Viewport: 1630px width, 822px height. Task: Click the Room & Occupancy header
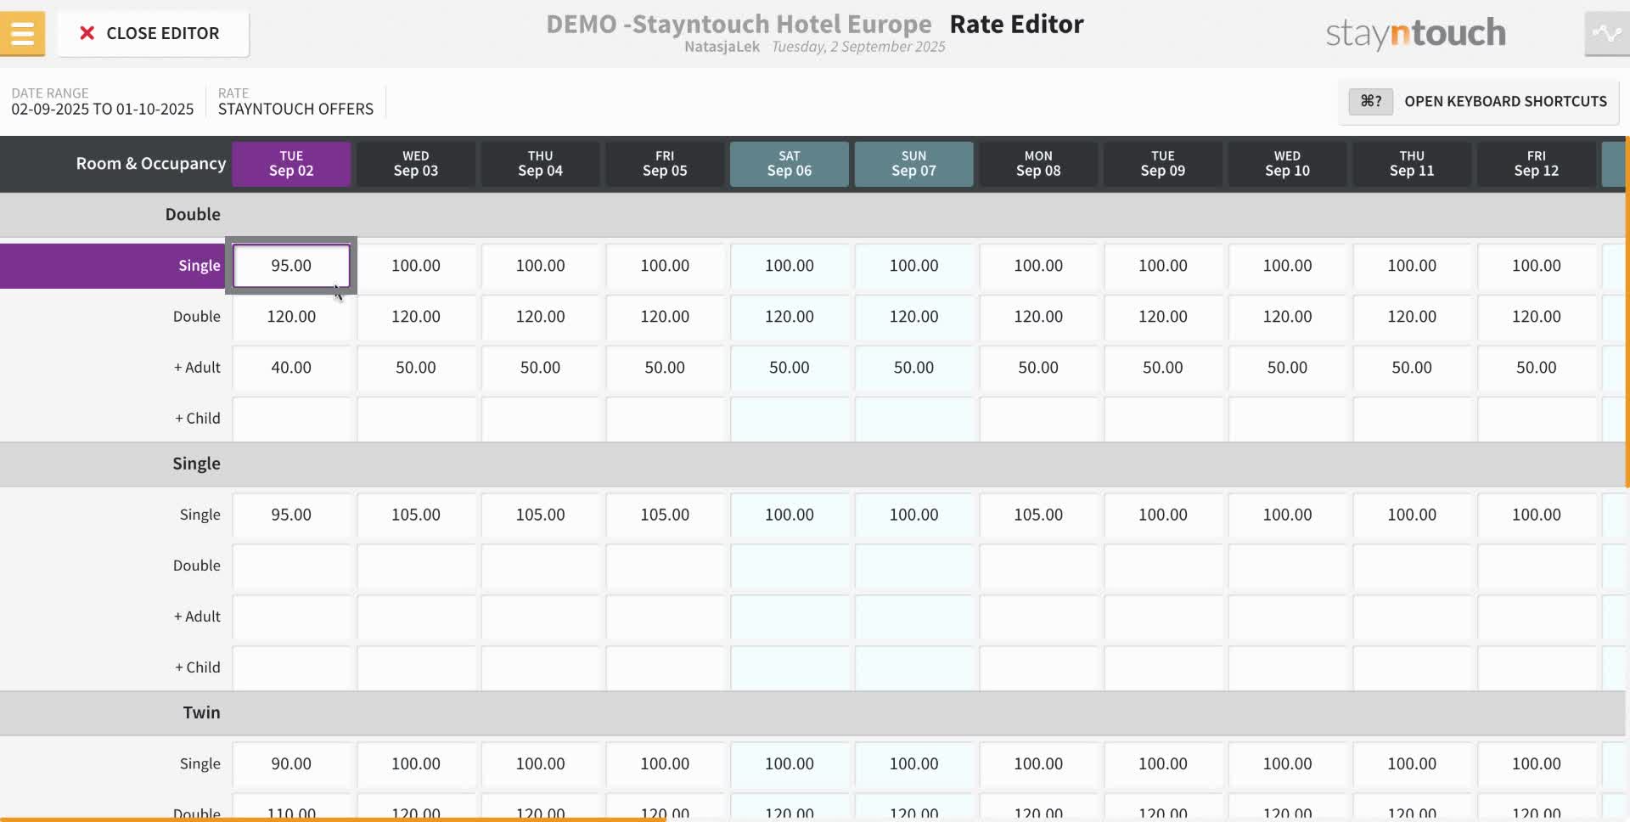[x=151, y=163]
